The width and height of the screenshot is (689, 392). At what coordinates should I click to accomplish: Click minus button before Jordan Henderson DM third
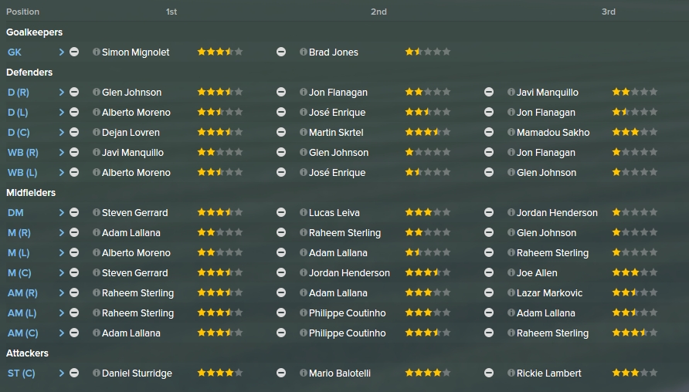(489, 212)
